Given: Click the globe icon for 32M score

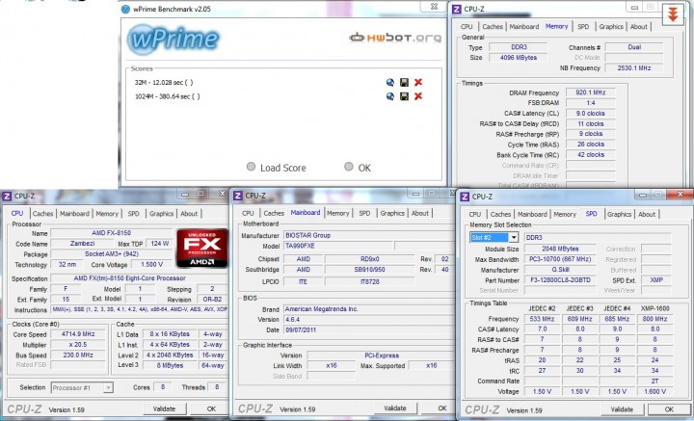Looking at the screenshot, I should point(390,82).
